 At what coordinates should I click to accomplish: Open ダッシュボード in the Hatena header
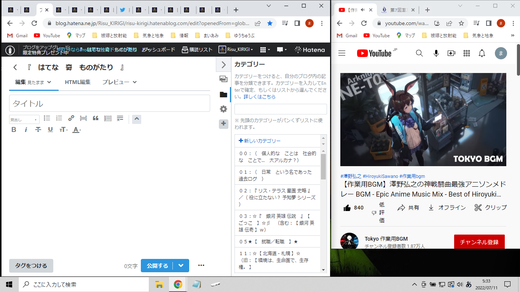click(159, 49)
